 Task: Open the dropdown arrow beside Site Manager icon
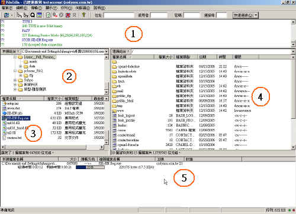pyautogui.click(x=12, y=15)
